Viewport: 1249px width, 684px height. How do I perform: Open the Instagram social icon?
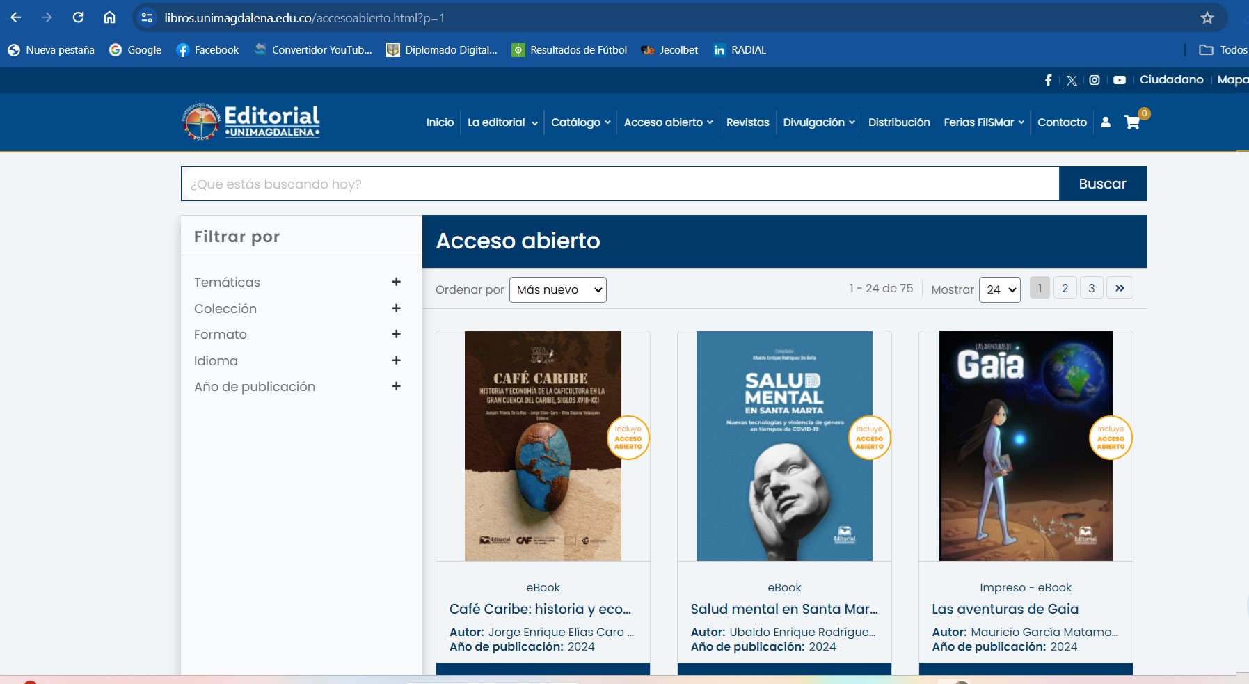tap(1095, 80)
